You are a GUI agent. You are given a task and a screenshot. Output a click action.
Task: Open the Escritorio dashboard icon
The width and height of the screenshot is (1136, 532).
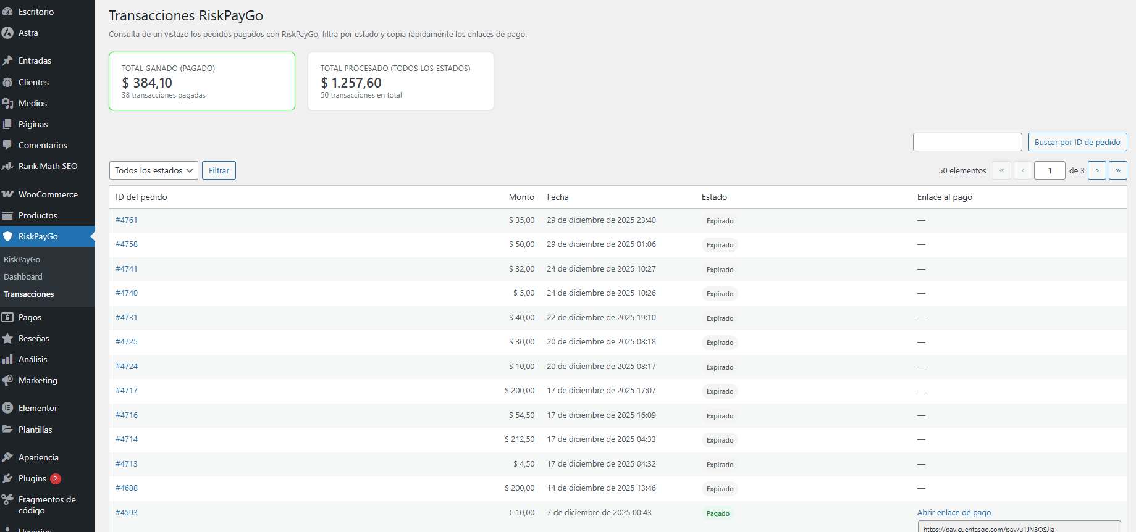(7, 12)
